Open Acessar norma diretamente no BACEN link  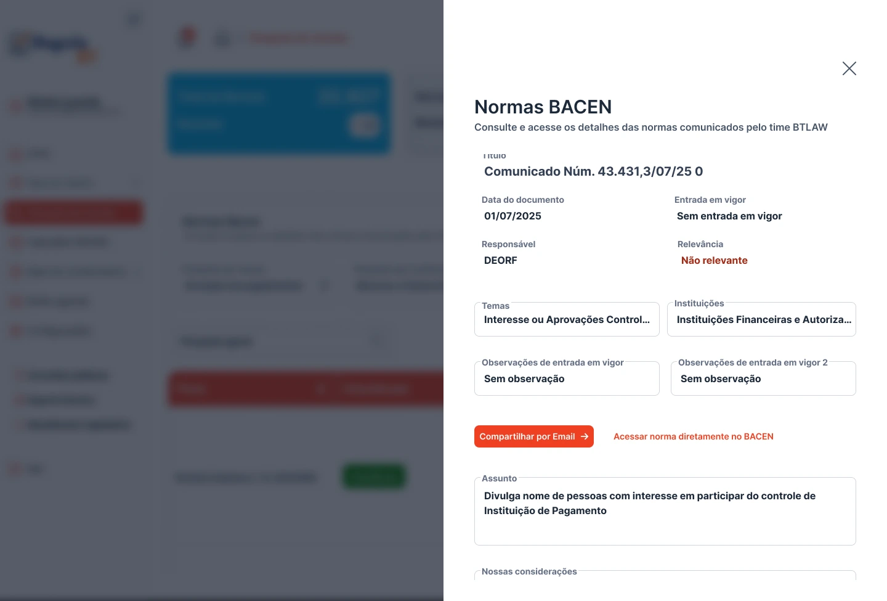693,436
